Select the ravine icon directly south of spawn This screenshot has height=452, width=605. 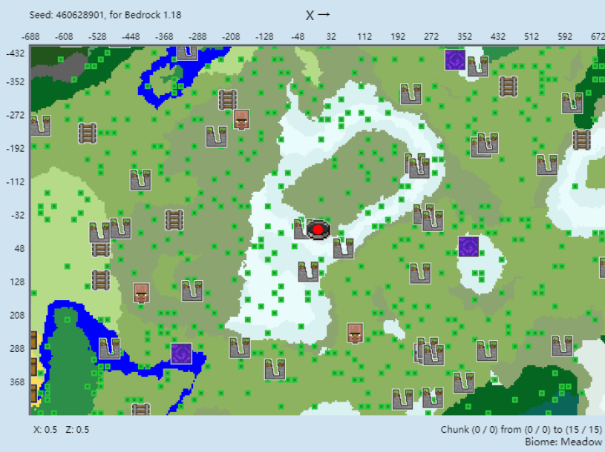pos(308,271)
